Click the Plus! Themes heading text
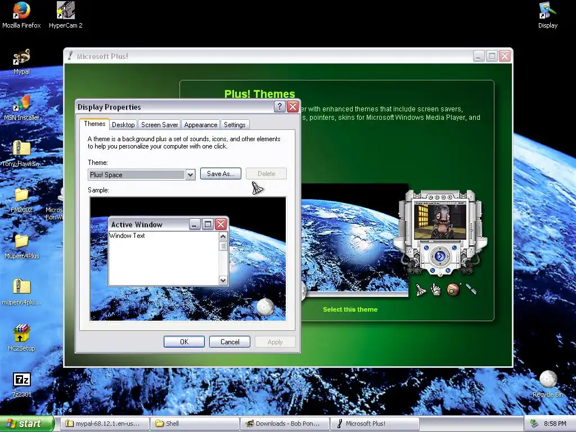 pos(260,94)
